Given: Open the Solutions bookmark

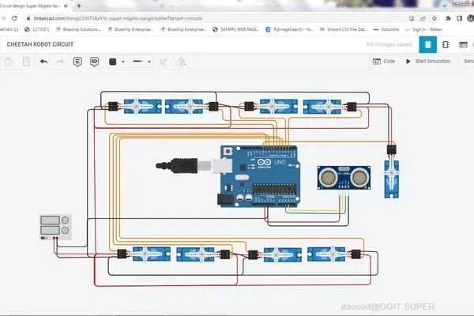Looking at the screenshot, I should click(386, 29).
